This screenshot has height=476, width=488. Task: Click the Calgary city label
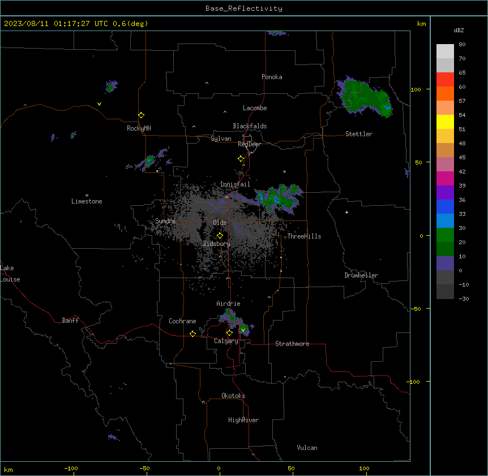coord(226,341)
